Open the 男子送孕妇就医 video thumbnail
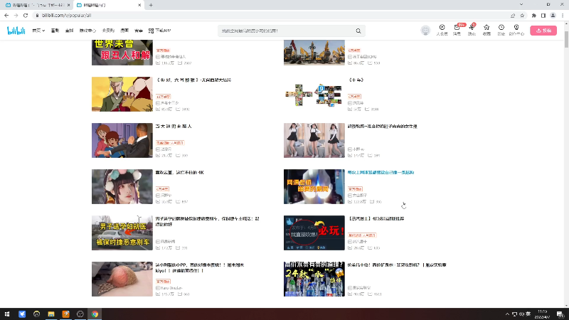Viewport: 569px width, 320px height. pos(122,233)
